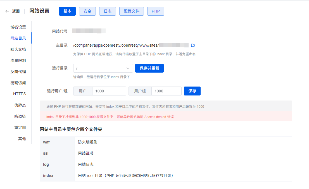Switch to the 基本 tab
309x189 pixels.
[x=67, y=11]
